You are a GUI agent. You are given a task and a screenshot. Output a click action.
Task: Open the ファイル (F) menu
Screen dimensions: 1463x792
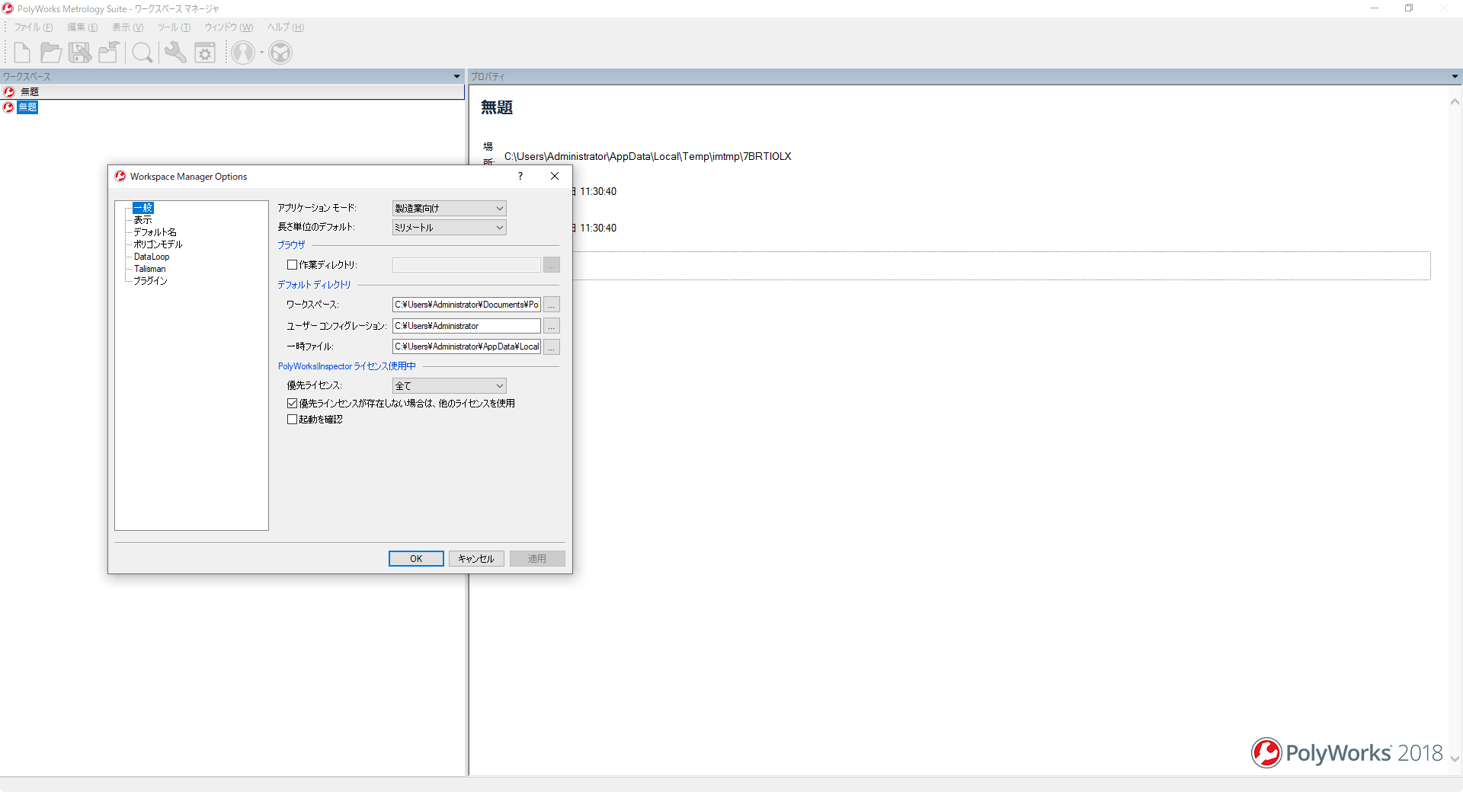point(34,27)
